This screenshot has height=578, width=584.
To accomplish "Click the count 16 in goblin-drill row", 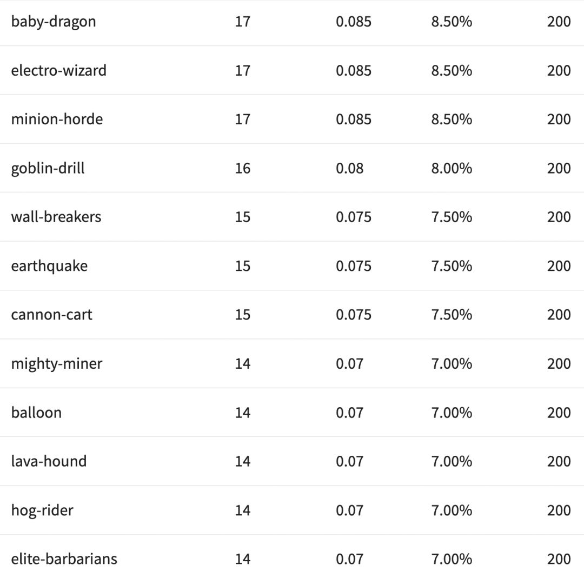I will point(243,168).
